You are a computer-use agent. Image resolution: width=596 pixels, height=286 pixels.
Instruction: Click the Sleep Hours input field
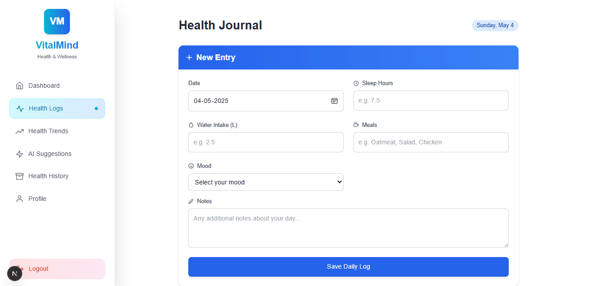point(430,101)
